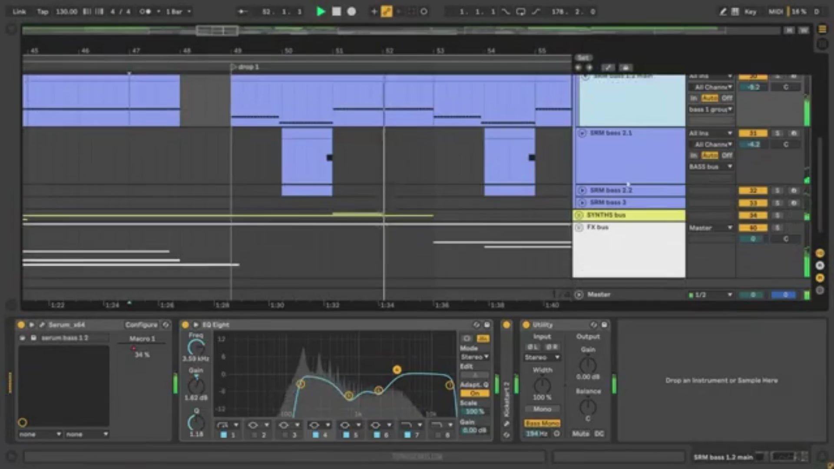Unfold the SRM bass 2.2 track

(x=582, y=190)
